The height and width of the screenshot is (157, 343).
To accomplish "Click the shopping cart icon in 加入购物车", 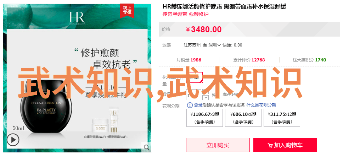I will coord(270,145).
